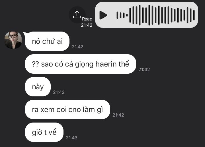Open the sender's profile avatar
205x147 pixels.
[x=13, y=40]
